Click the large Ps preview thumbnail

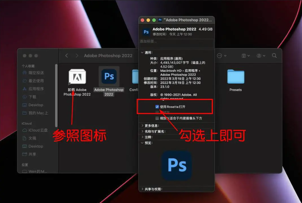pos(177,165)
